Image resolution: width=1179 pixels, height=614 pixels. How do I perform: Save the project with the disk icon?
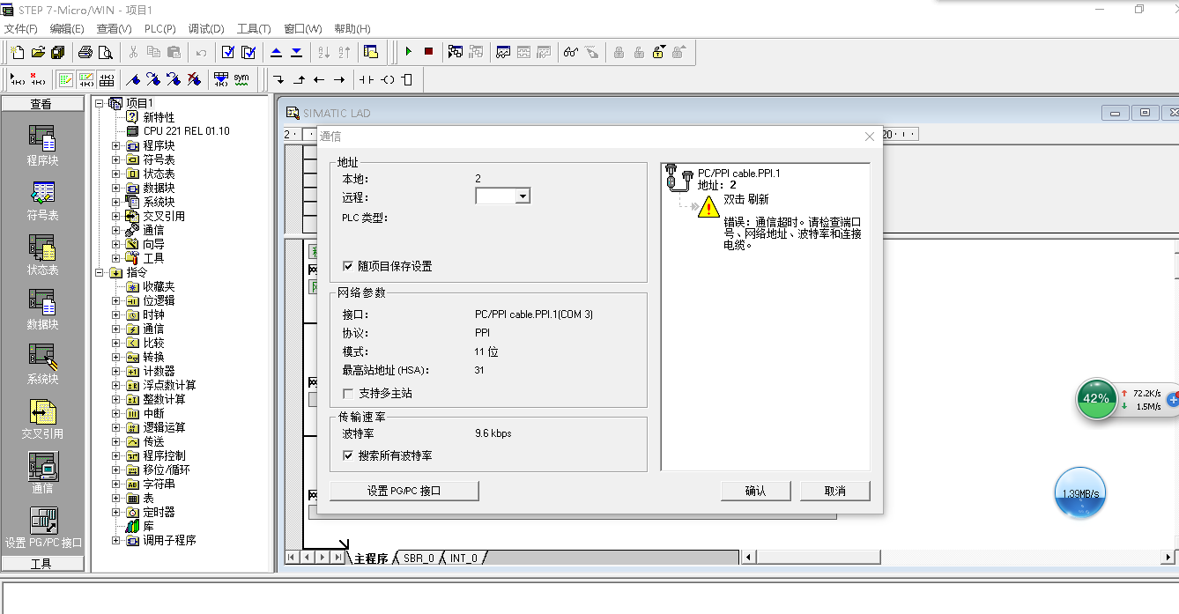point(57,52)
